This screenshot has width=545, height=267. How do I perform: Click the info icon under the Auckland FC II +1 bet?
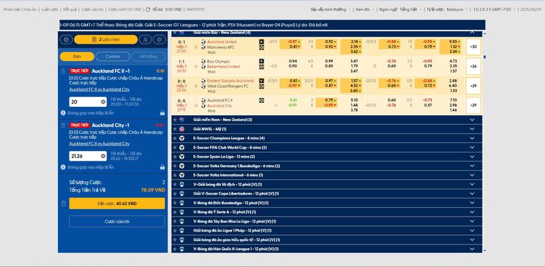point(63,113)
